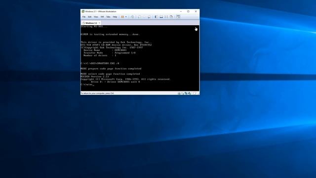Click the hard disk status bar icon
Screen dimensions: 316x178
[179, 93]
